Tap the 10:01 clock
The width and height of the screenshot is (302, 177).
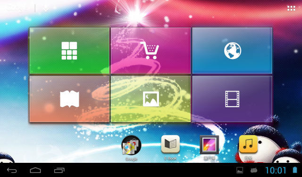coord(276,170)
